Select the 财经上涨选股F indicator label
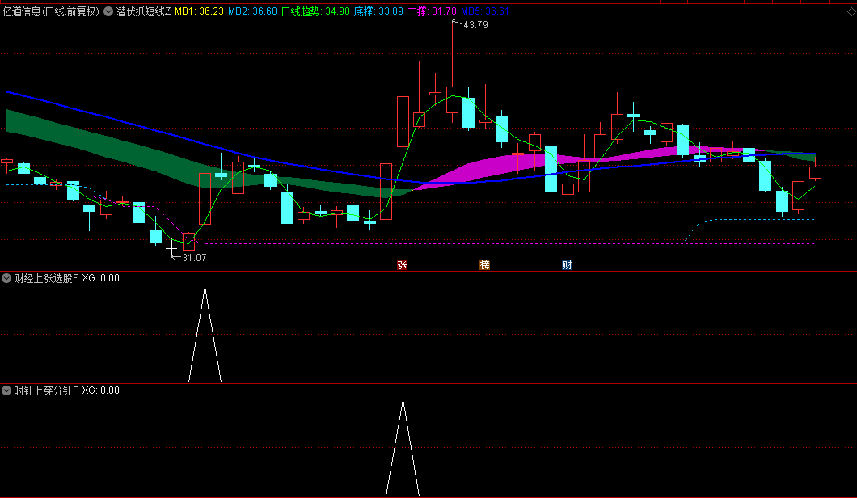This screenshot has height=498, width=857. [x=46, y=278]
